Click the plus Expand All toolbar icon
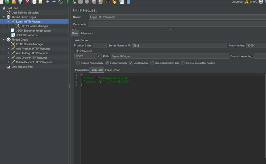Screen dimensions: 266x164 (48, 2)
